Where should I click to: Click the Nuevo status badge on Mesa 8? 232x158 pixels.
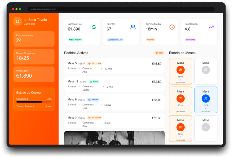pos(93,100)
